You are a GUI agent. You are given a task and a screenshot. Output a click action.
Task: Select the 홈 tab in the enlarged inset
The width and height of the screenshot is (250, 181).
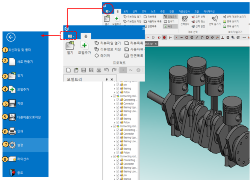[86, 36]
